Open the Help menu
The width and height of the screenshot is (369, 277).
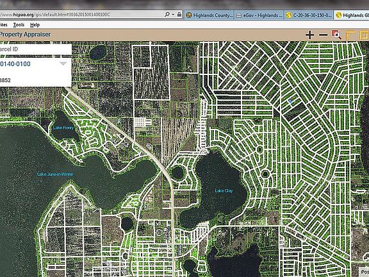point(35,25)
